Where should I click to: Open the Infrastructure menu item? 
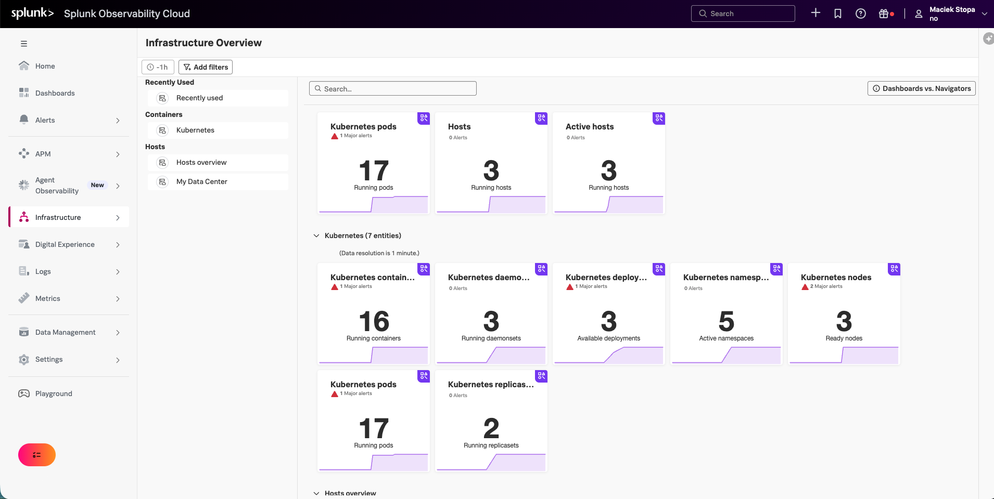coord(69,217)
